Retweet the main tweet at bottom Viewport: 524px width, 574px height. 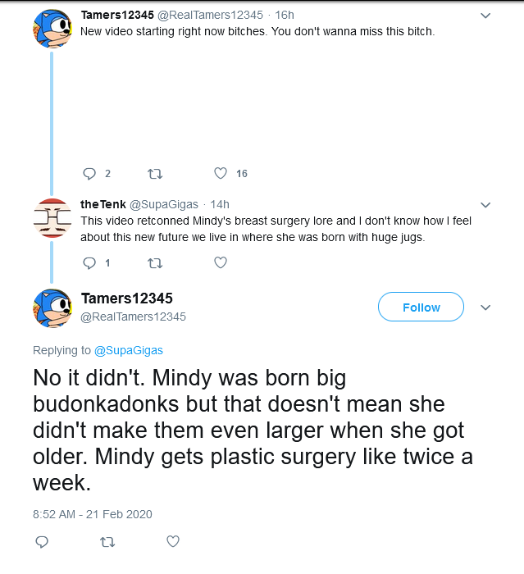pyautogui.click(x=107, y=542)
